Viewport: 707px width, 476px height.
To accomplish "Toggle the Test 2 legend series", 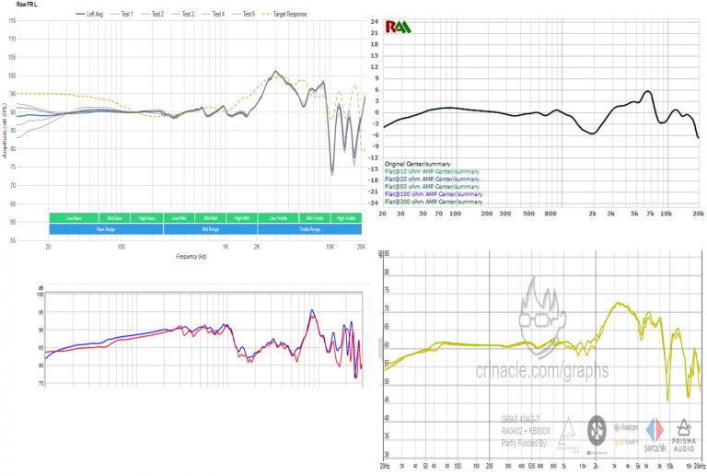I will pyautogui.click(x=153, y=14).
